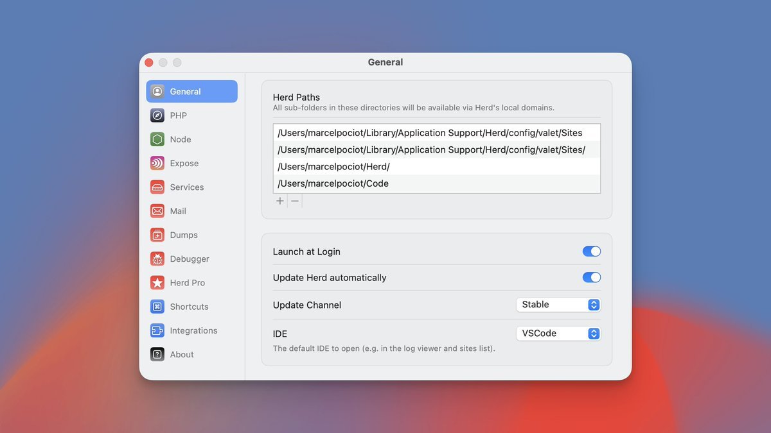The image size is (771, 433).
Task: Select the /Users/marcelpociot/Herd/ path row
Action: click(x=437, y=167)
